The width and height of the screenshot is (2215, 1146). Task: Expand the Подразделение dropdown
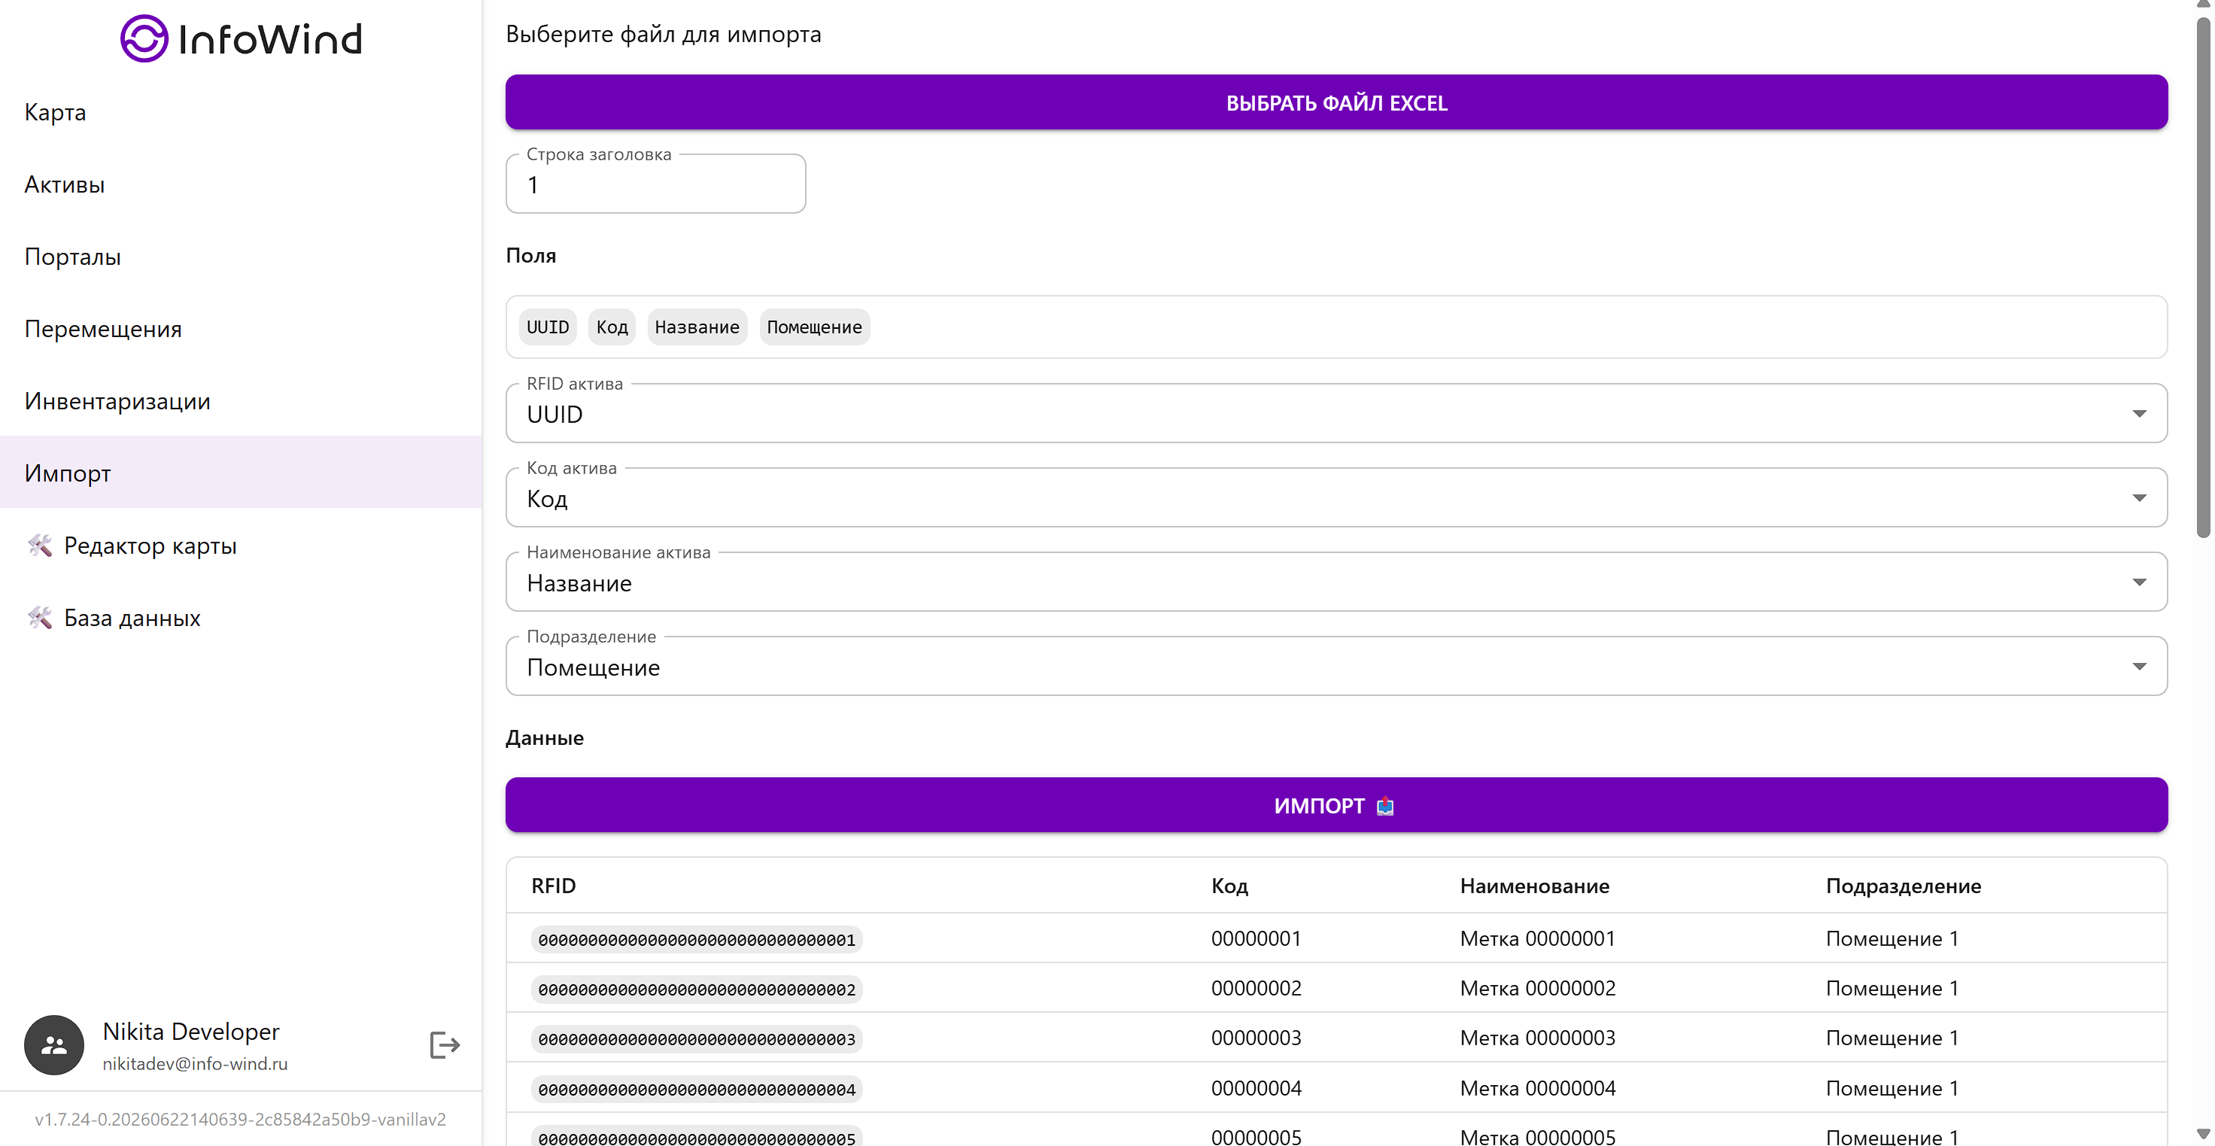point(1336,666)
